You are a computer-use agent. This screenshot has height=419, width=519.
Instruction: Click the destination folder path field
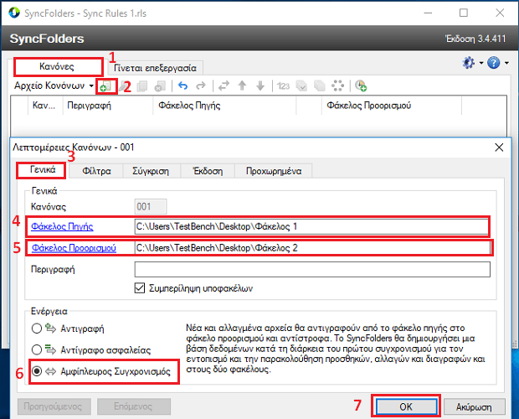(312, 248)
